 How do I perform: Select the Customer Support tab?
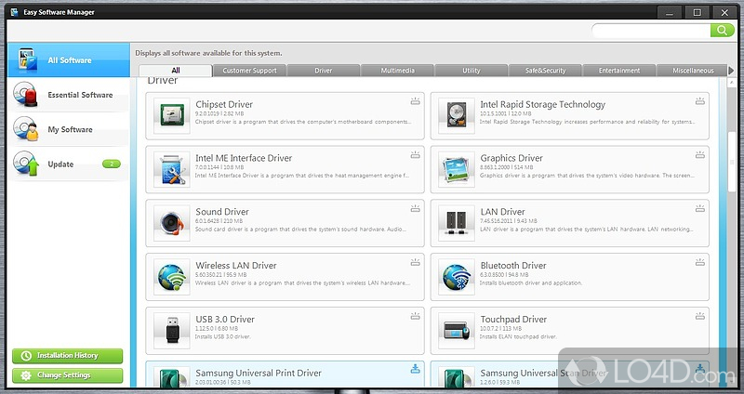pyautogui.click(x=249, y=71)
